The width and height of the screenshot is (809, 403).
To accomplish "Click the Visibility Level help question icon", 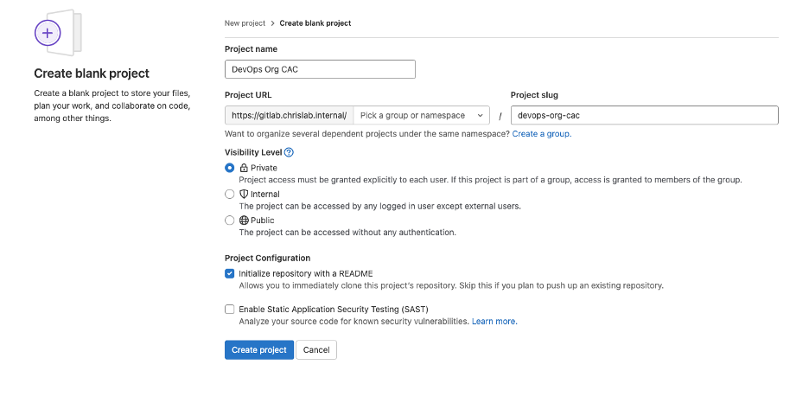I will [x=289, y=152].
